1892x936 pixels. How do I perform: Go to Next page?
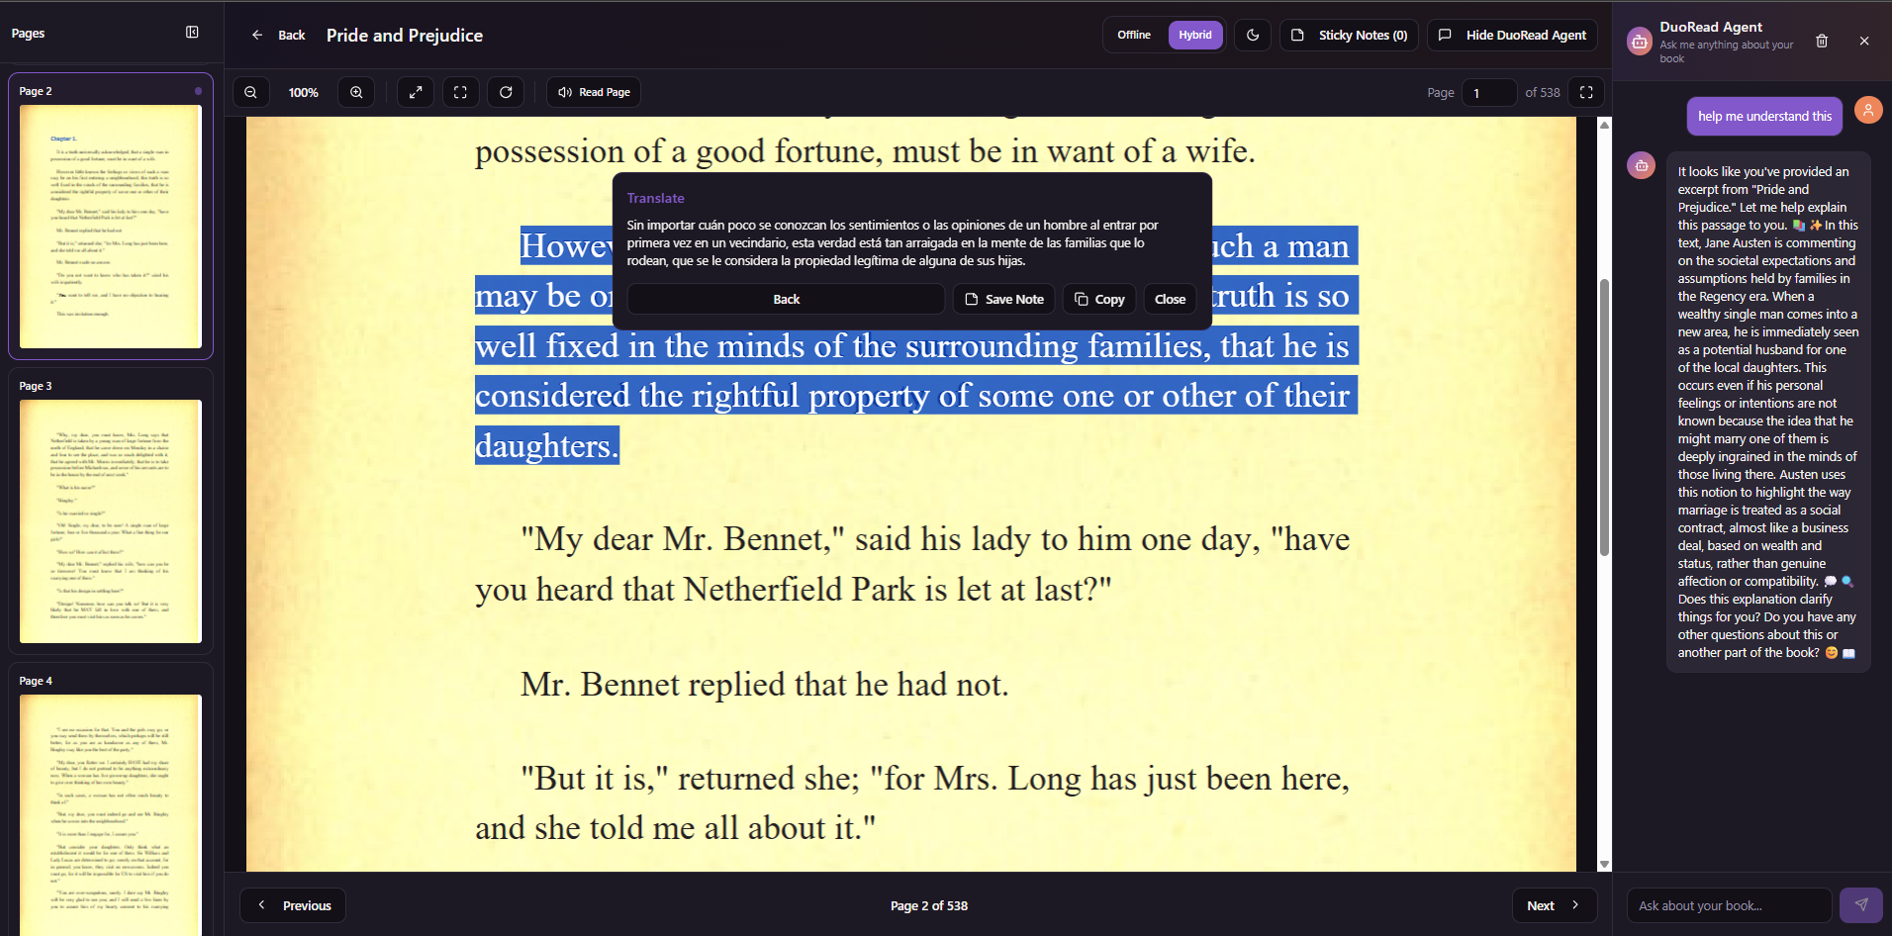tap(1555, 905)
